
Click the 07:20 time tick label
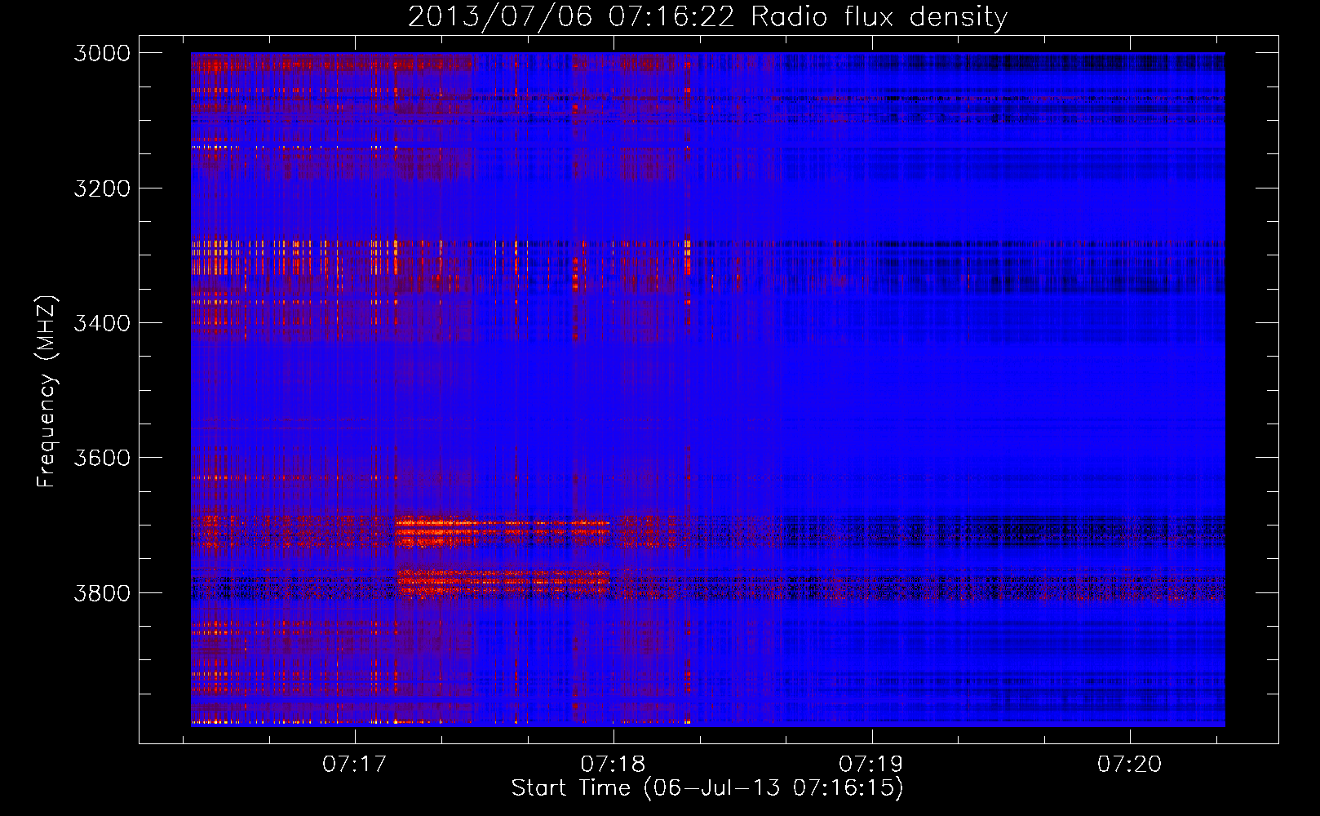click(x=1130, y=765)
